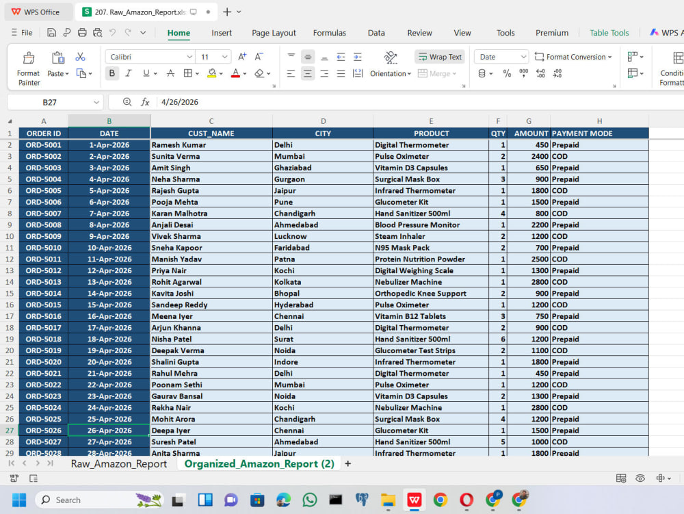The width and height of the screenshot is (684, 514).
Task: Open a new document tab with plus
Action: point(227,12)
